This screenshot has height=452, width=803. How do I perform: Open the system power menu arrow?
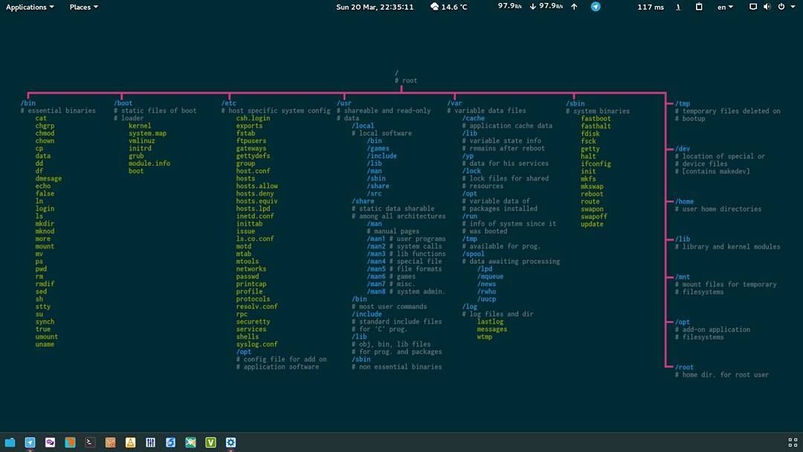tap(793, 7)
